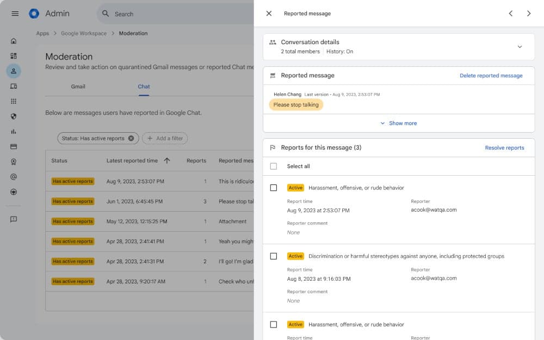544x340 pixels.
Task: Click Delete reported message
Action: [x=491, y=76]
